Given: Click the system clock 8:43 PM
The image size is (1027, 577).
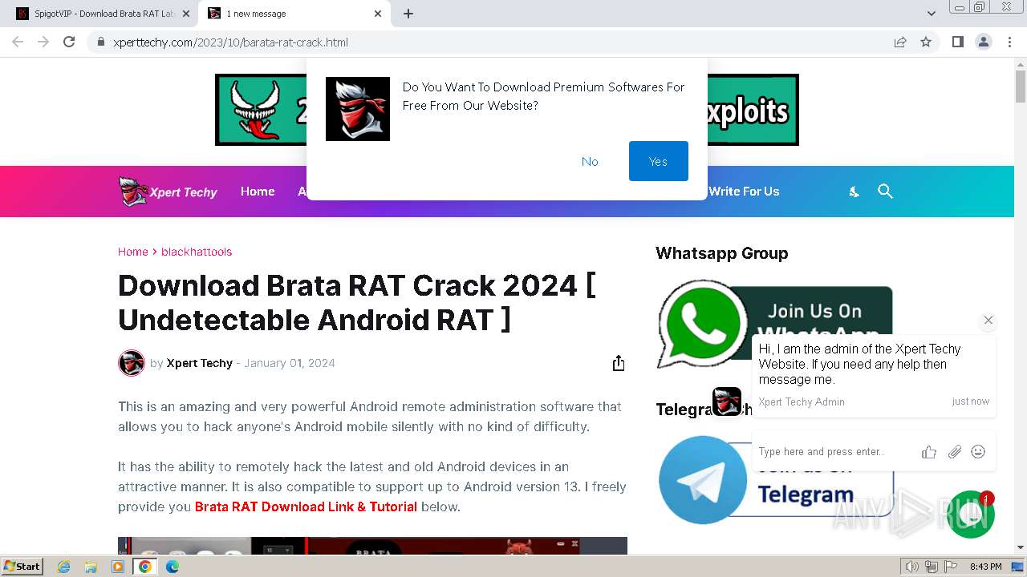Looking at the screenshot, I should point(985,567).
